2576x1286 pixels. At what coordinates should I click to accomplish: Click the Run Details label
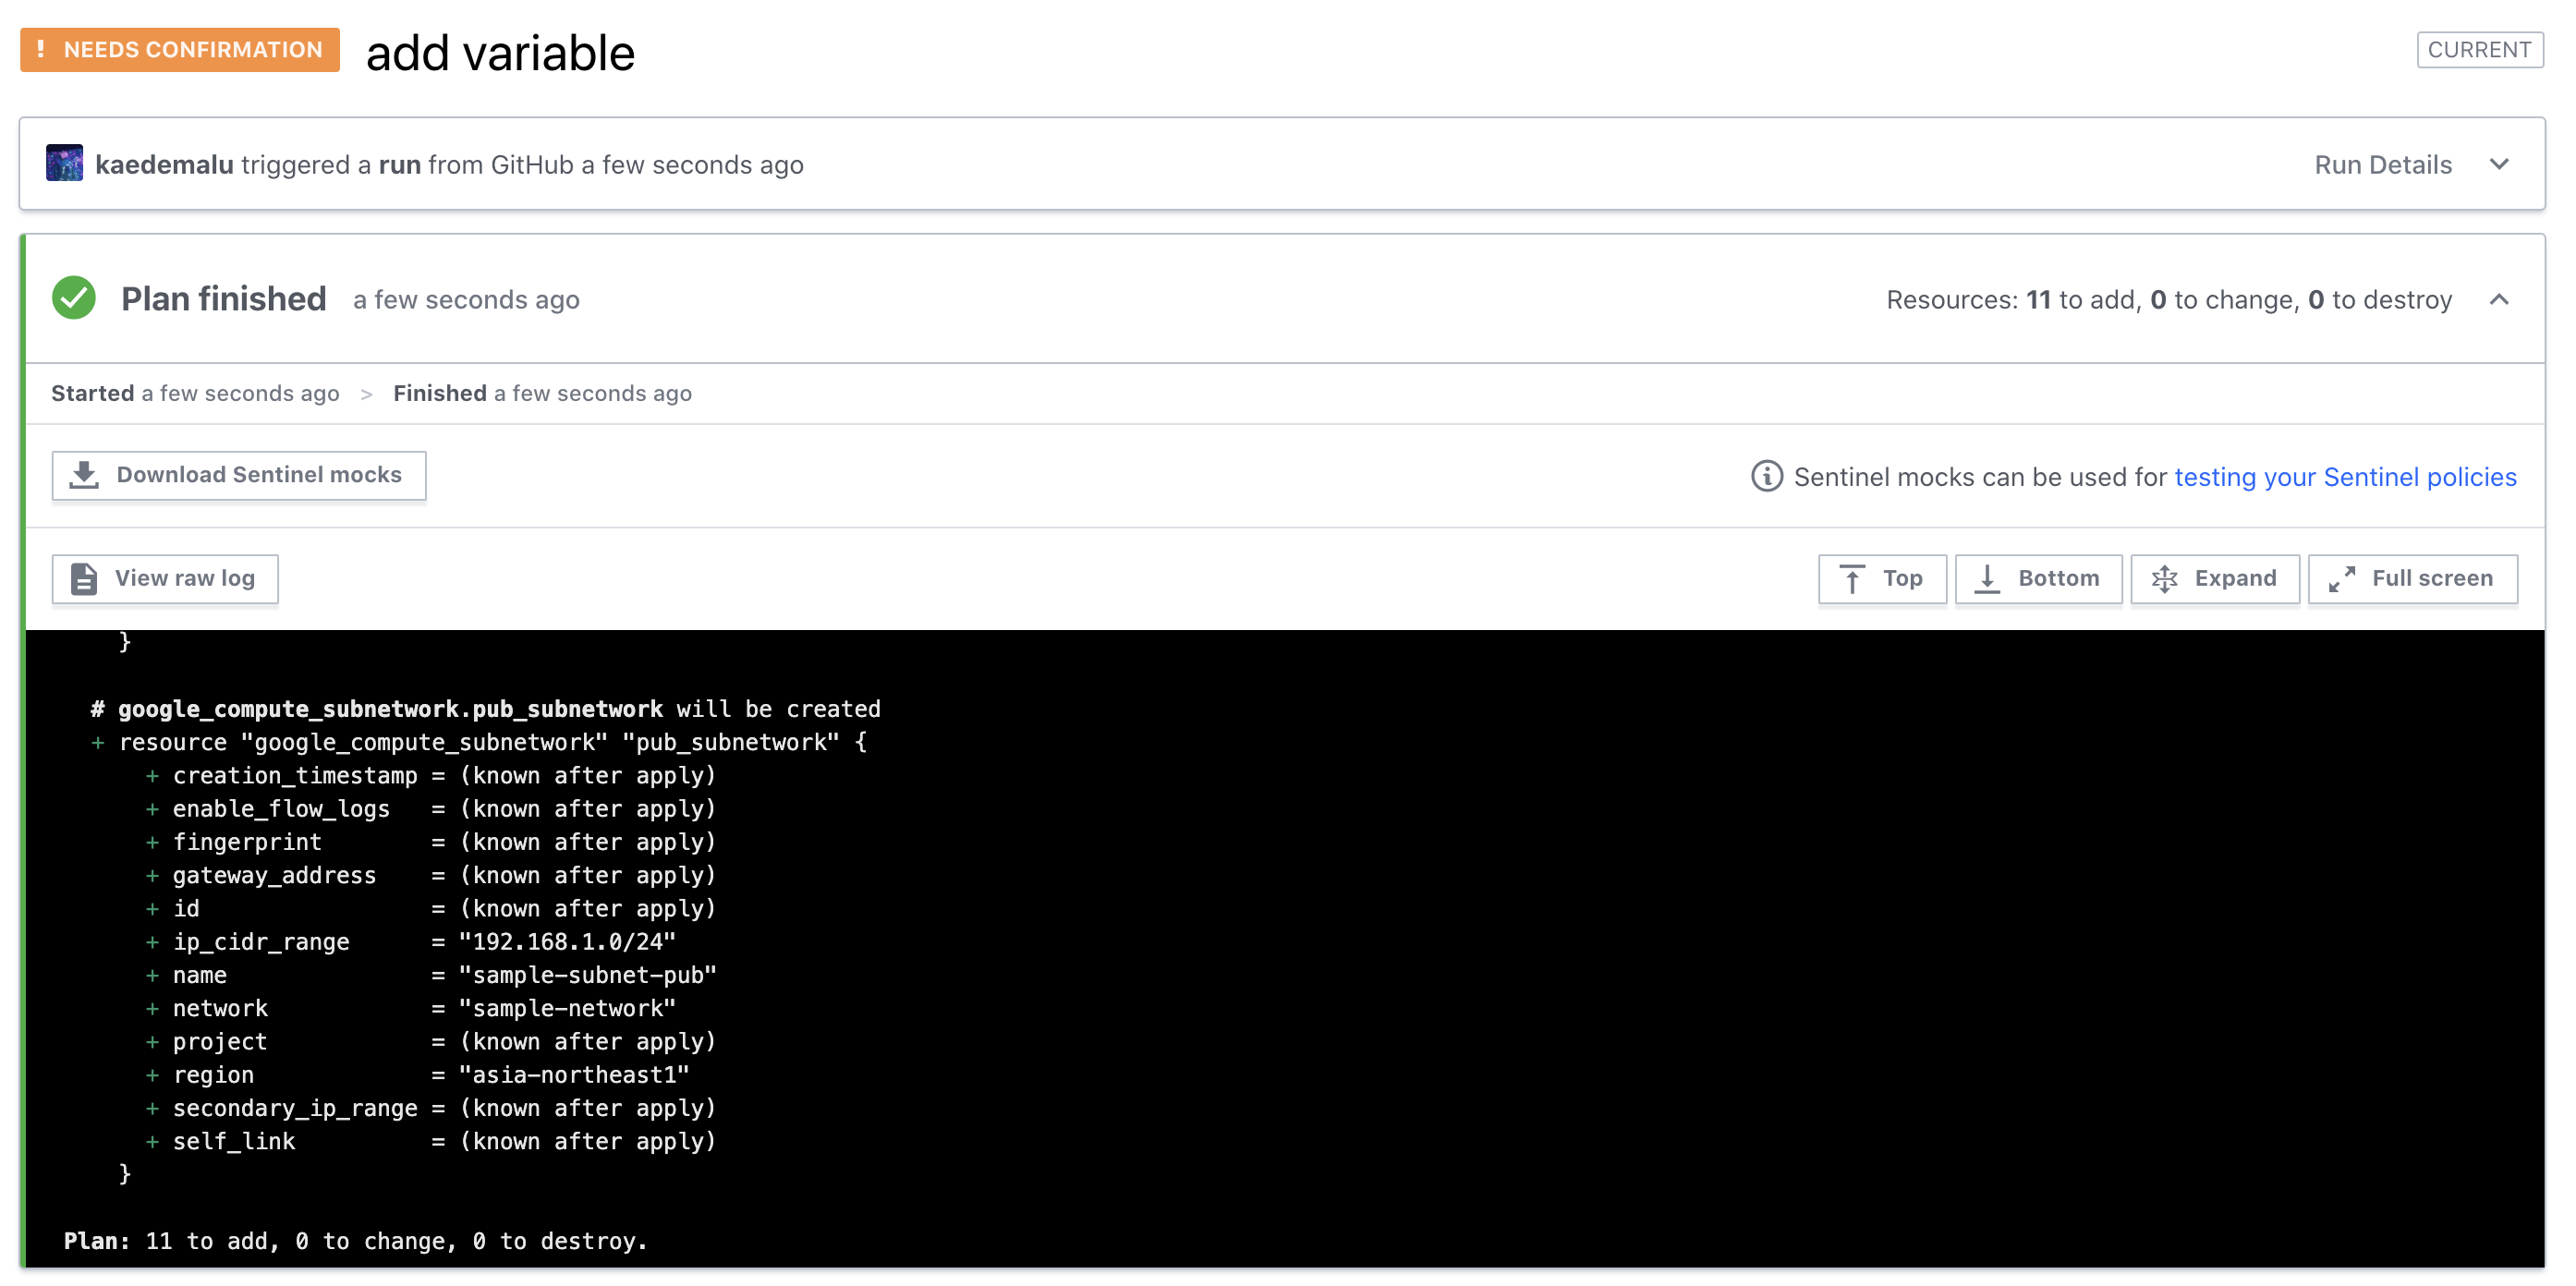(2383, 164)
